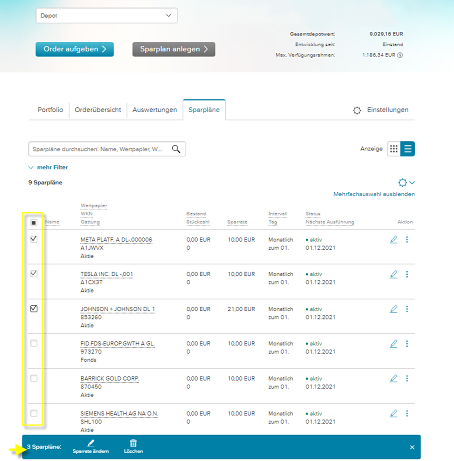Select the Sparpläne tab
Image resolution: width=454 pixels, height=461 pixels.
[204, 110]
